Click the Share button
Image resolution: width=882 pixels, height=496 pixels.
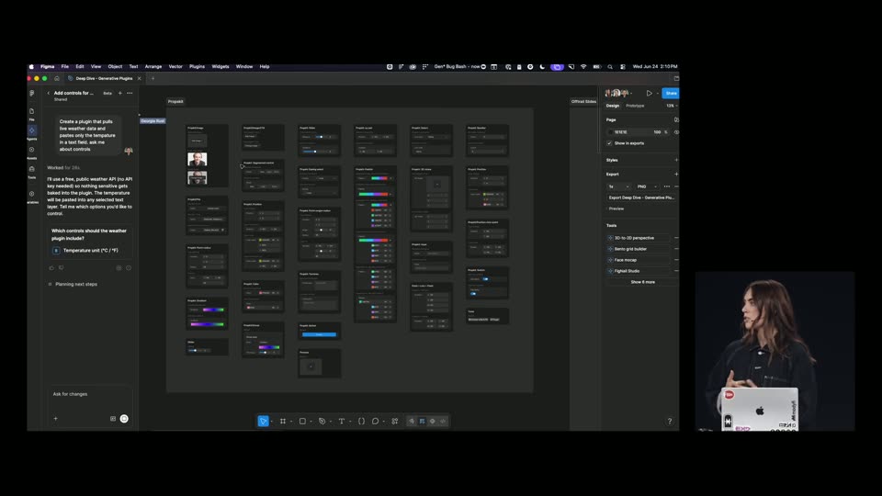(x=671, y=94)
